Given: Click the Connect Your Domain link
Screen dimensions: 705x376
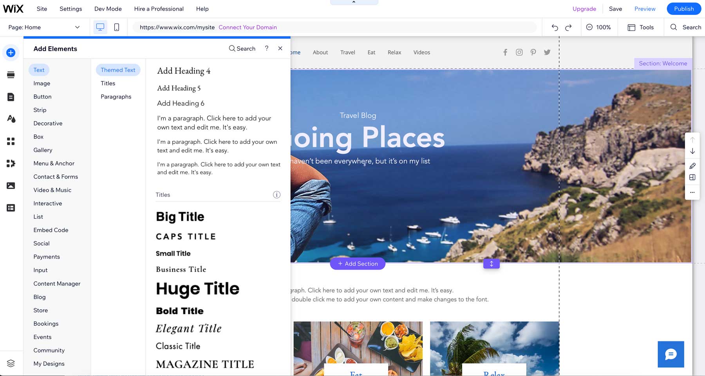Looking at the screenshot, I should tap(248, 27).
